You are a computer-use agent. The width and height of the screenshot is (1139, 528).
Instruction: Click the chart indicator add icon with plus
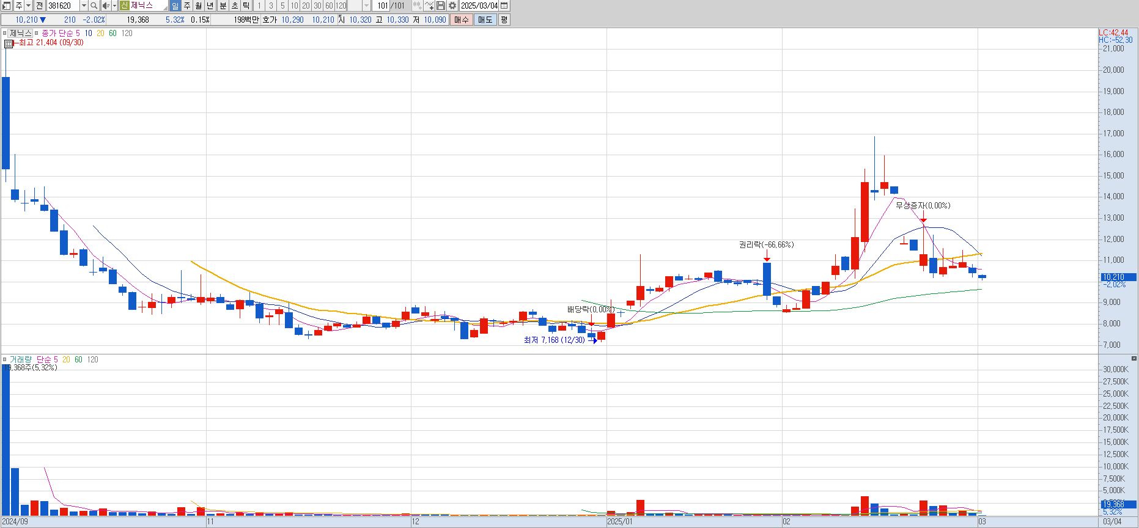click(429, 5)
